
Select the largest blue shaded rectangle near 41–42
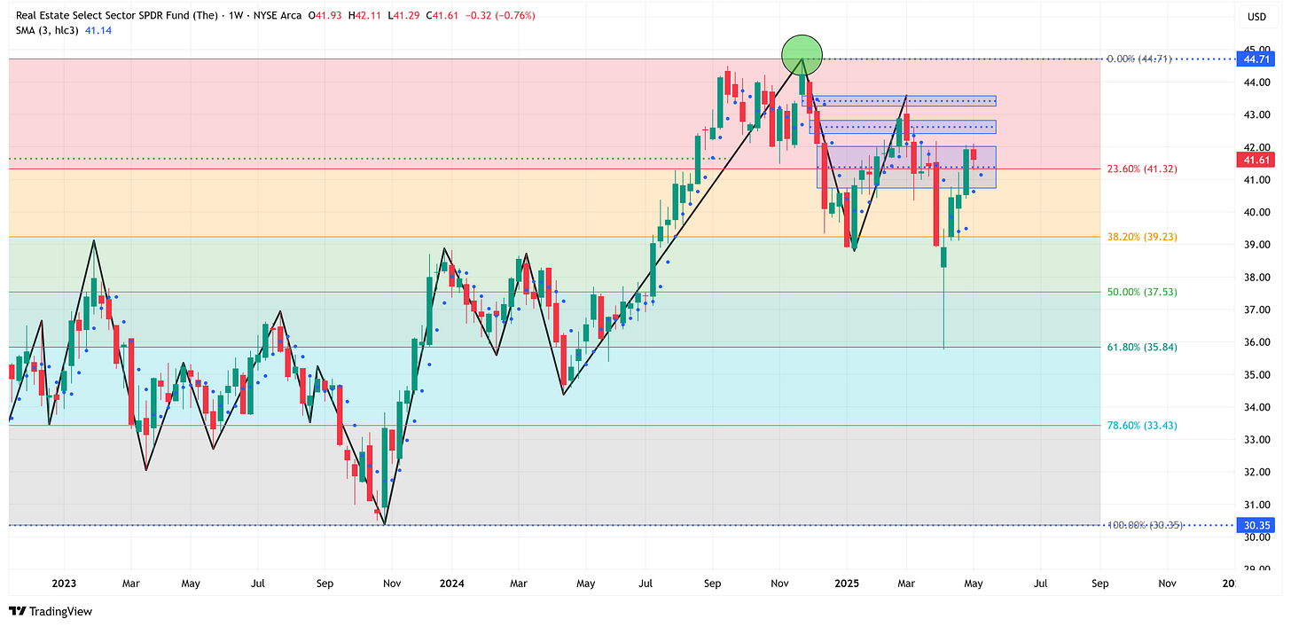(x=906, y=167)
